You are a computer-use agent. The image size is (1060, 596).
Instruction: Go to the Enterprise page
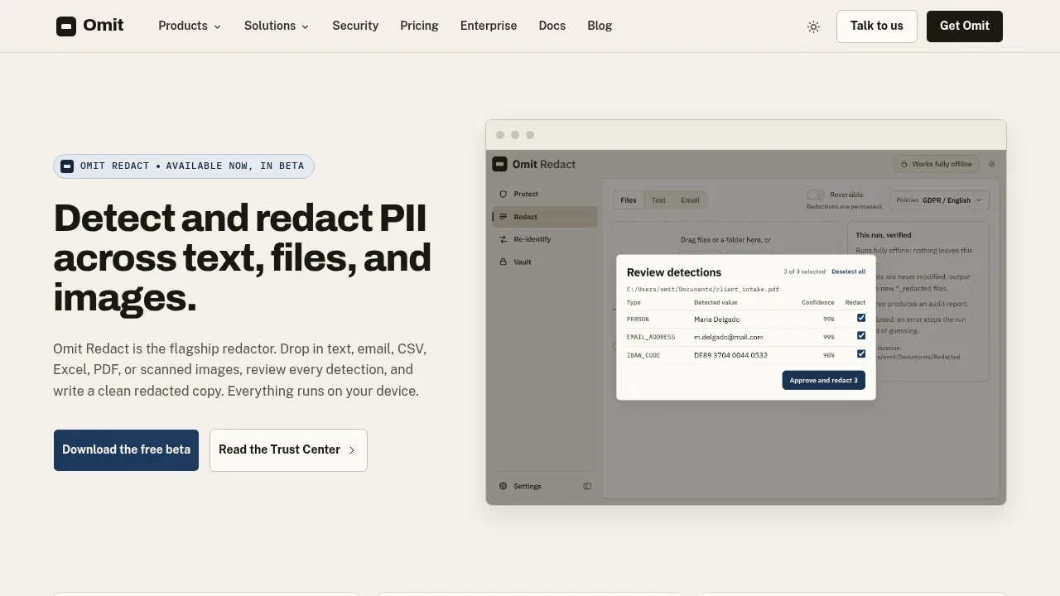[489, 26]
